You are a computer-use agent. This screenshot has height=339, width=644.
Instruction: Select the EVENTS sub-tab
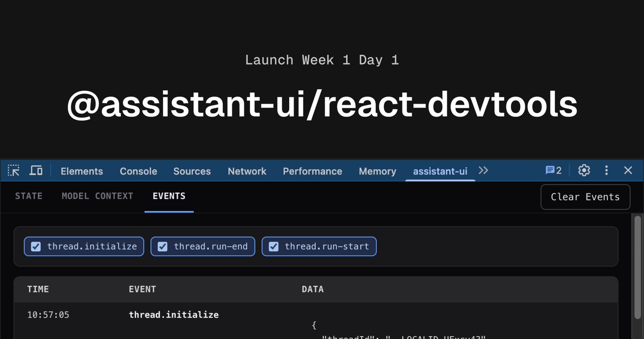click(169, 196)
